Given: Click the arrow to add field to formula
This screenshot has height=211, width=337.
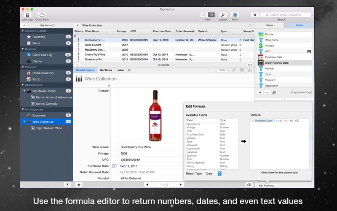Looking at the screenshot, I should (244, 141).
